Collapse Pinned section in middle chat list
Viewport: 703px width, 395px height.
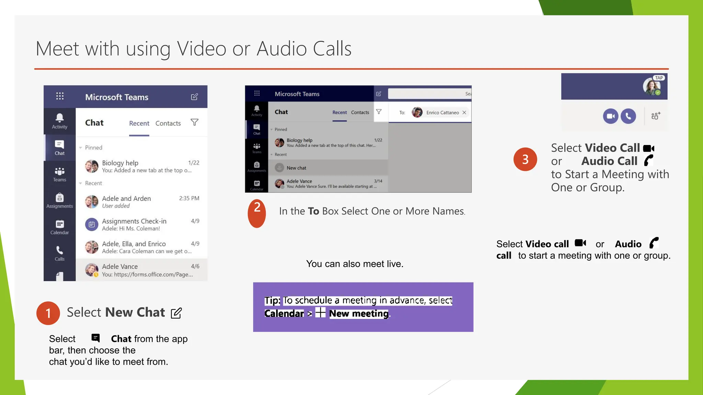tap(272, 130)
